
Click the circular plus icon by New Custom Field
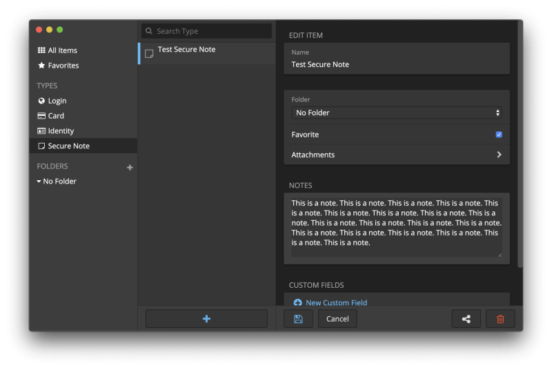[x=298, y=302]
